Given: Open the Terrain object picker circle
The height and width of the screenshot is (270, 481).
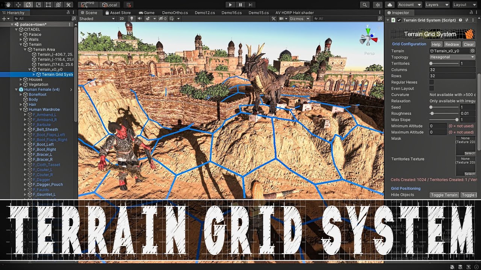Looking at the screenshot, I should coord(473,51).
